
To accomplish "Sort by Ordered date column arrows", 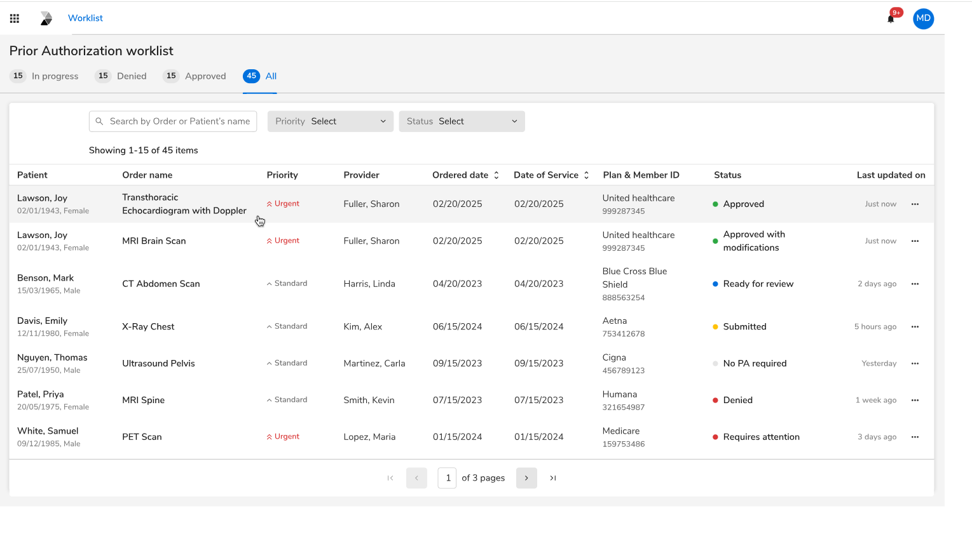I will [x=496, y=175].
